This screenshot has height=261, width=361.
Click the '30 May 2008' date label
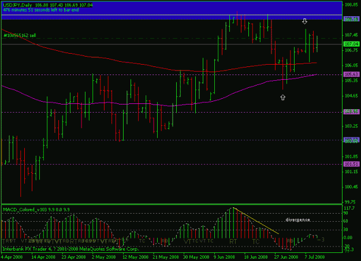[x=196, y=257]
